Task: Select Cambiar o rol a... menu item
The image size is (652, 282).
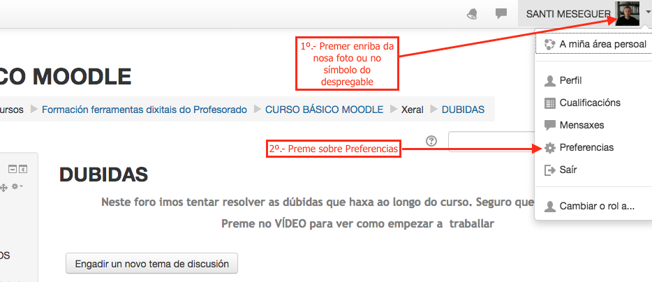Action: point(596,207)
